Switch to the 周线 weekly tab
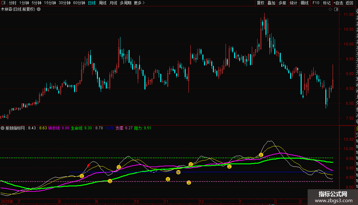Viewport: 358px width, 205px height. [x=103, y=3]
